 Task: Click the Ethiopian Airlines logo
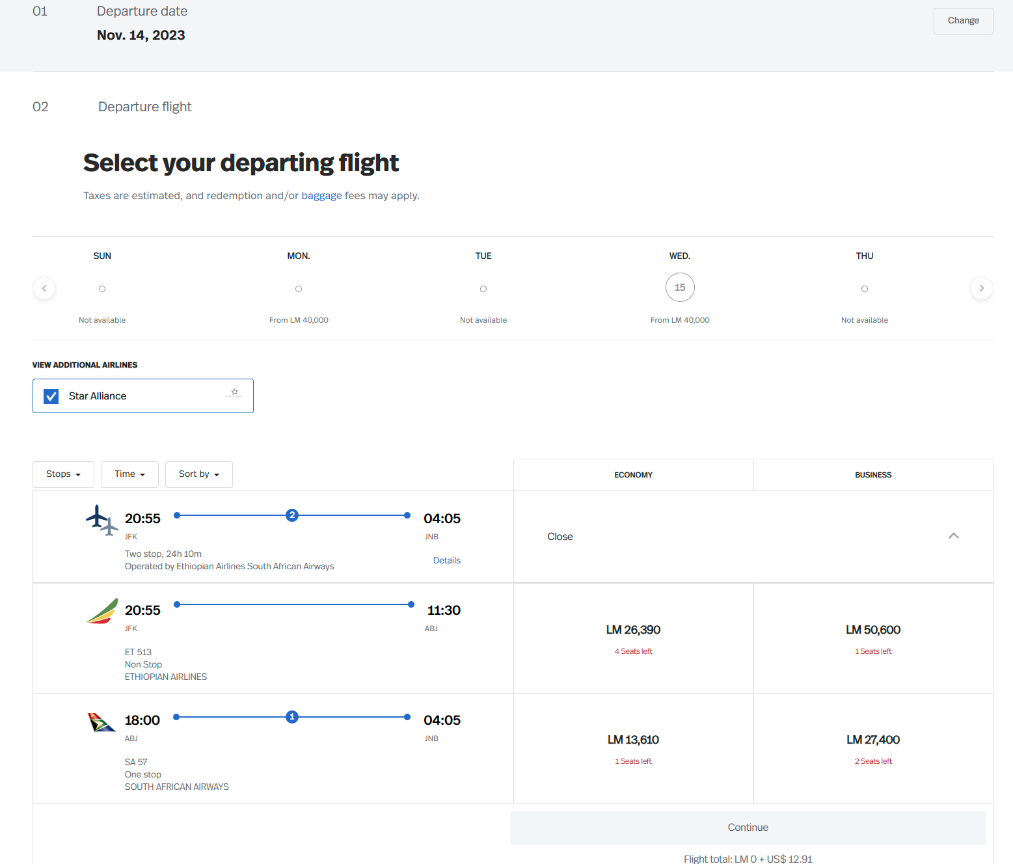[102, 611]
